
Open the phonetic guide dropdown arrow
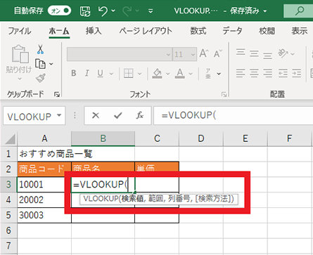pos(219,74)
